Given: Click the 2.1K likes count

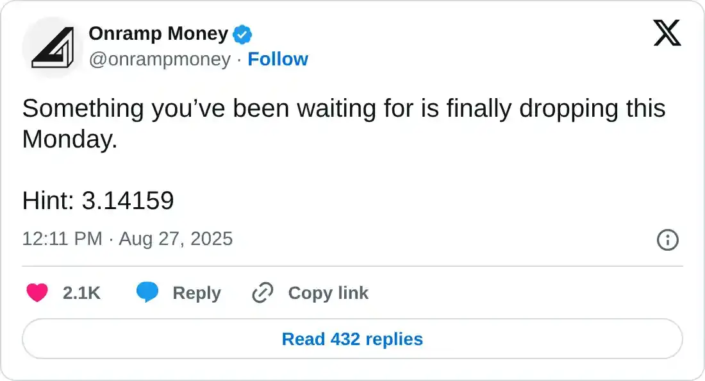Looking at the screenshot, I should click(x=81, y=293).
